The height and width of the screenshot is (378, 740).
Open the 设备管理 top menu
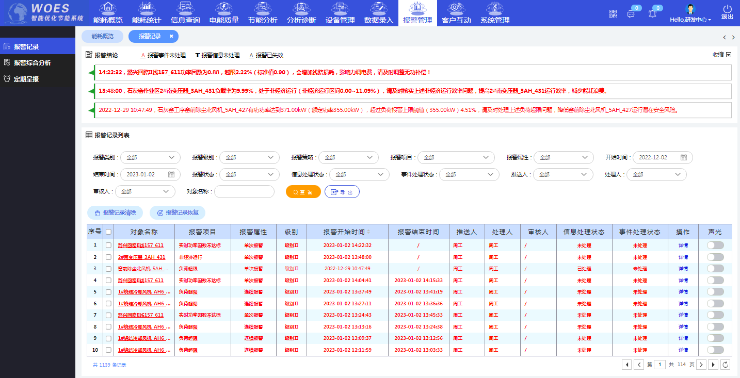(340, 13)
